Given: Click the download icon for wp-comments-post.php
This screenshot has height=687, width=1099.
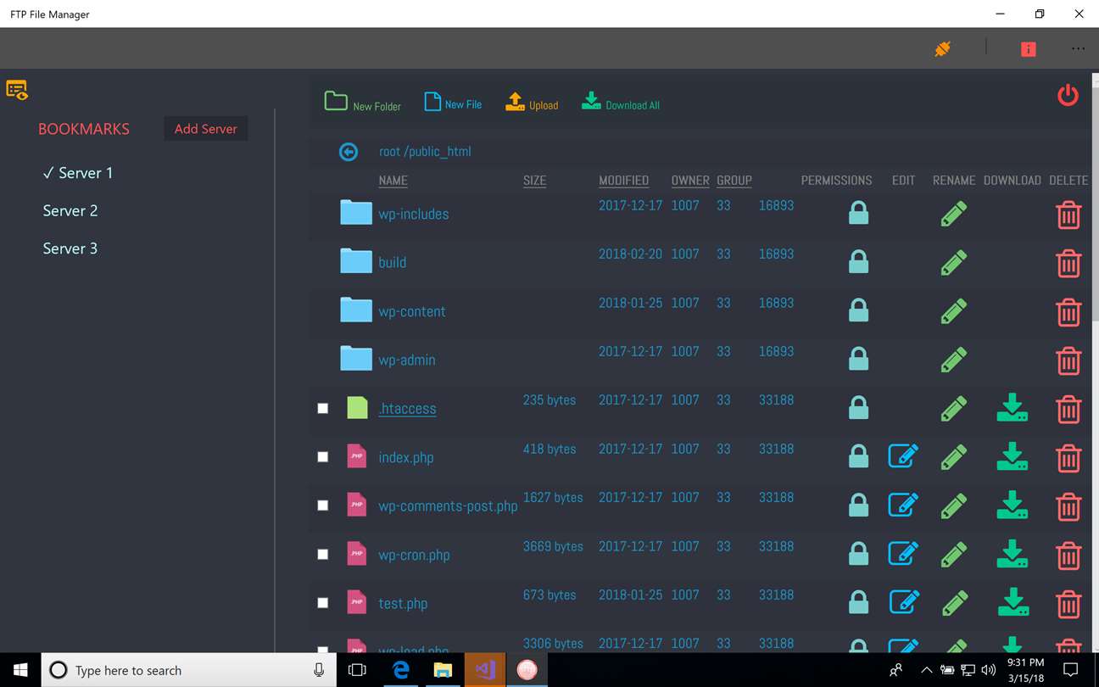Looking at the screenshot, I should click(1012, 505).
